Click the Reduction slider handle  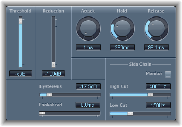pos(53,65)
